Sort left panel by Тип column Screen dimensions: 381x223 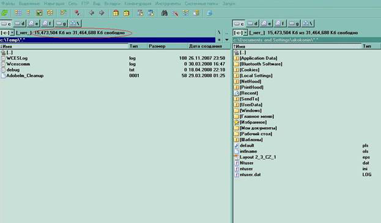138,46
